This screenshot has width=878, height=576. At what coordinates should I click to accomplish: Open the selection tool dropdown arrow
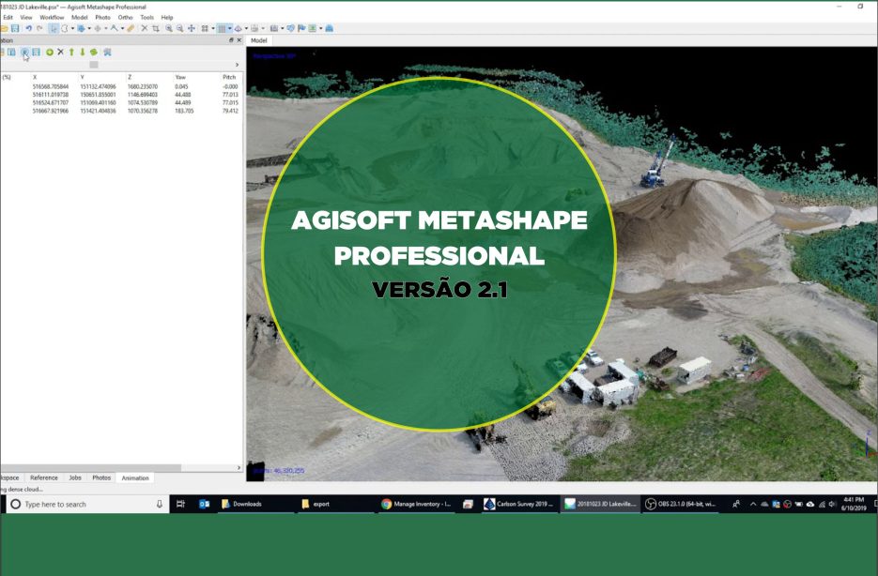[x=72, y=28]
